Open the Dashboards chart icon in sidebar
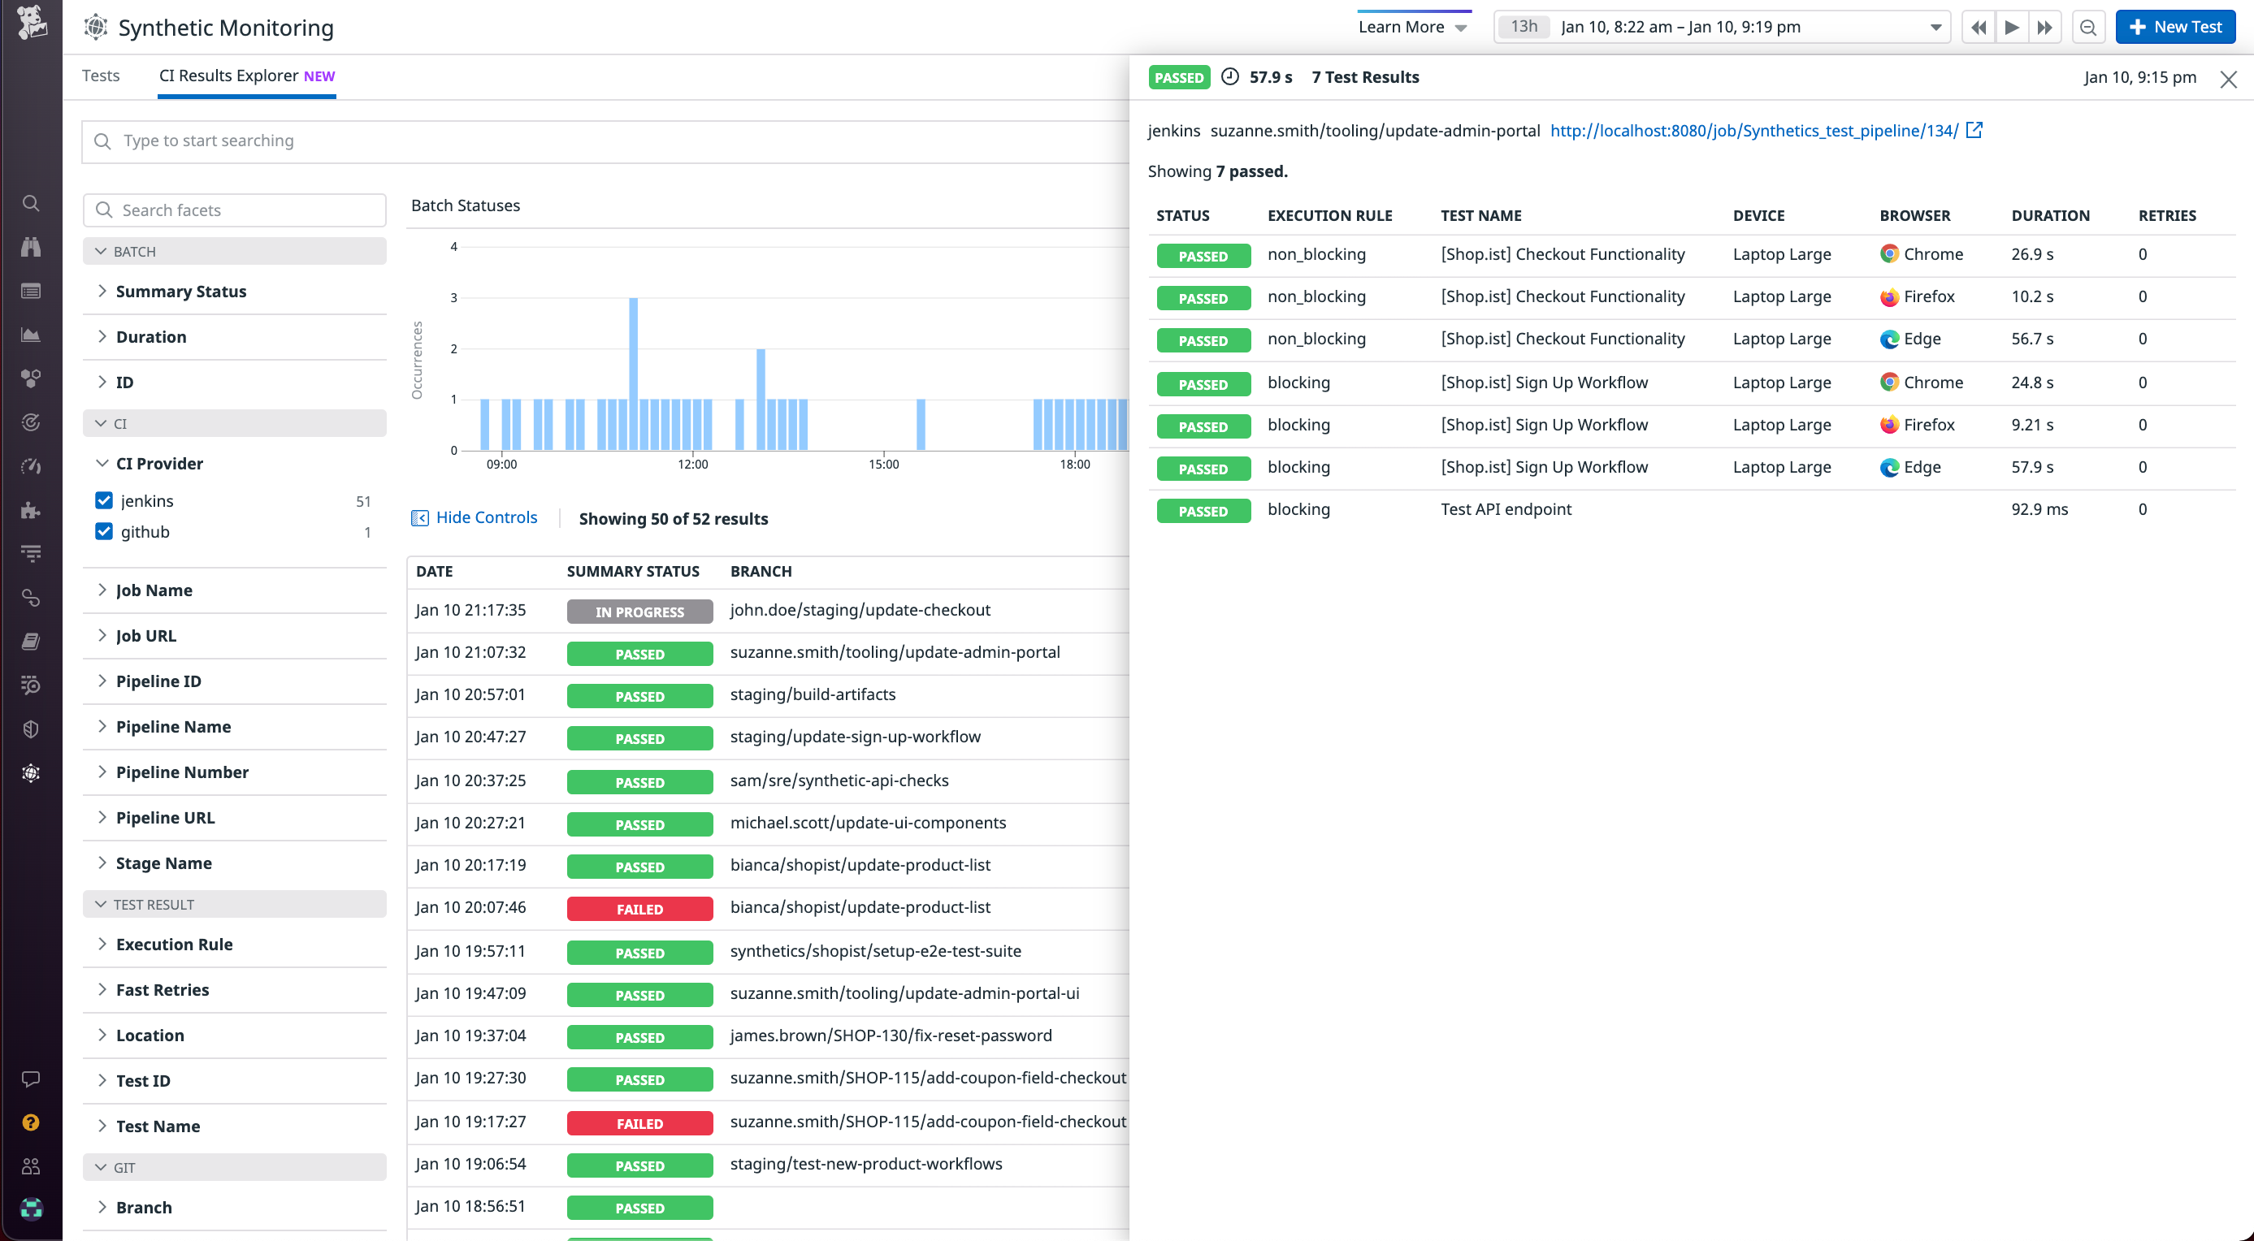 click(x=31, y=334)
